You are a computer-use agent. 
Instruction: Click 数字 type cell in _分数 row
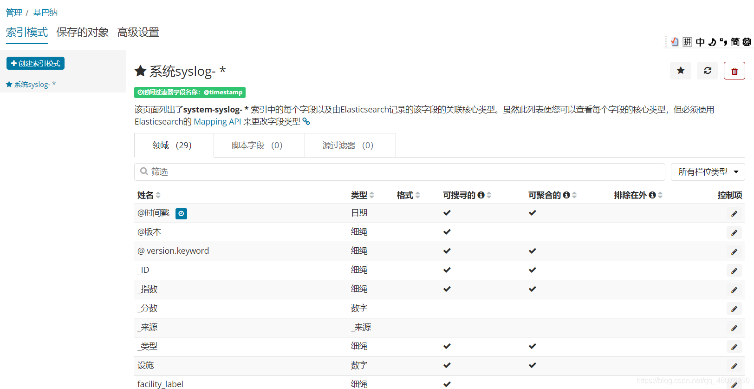point(359,308)
